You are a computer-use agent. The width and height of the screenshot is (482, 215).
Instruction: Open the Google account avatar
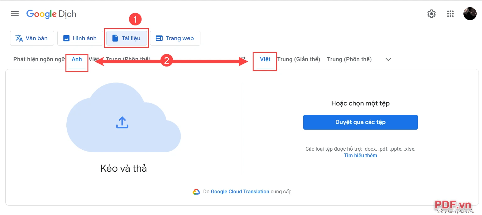tap(470, 14)
